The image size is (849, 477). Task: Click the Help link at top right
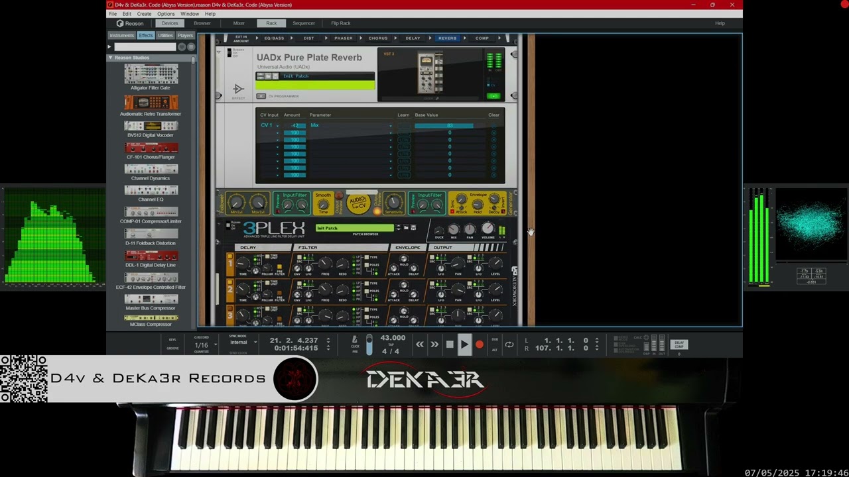720,23
